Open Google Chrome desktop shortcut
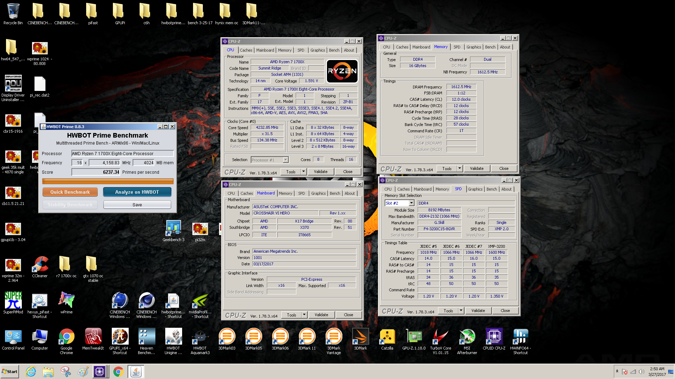 [66, 341]
